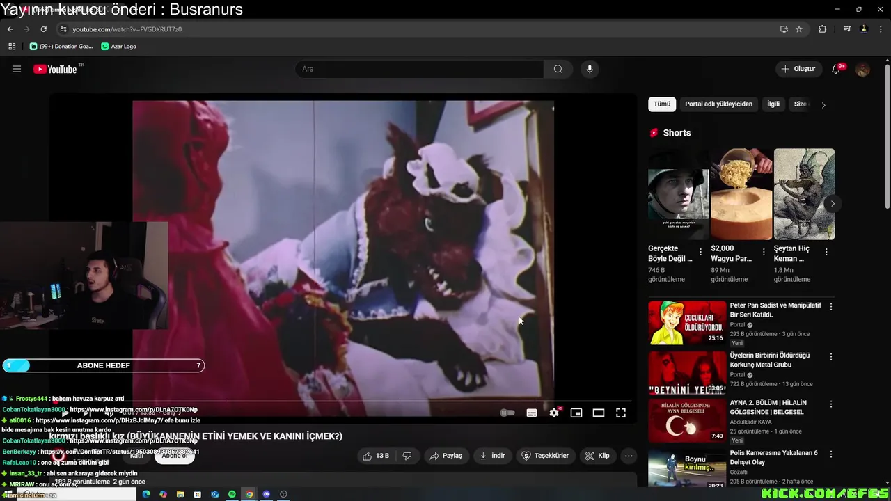Image resolution: width=891 pixels, height=501 pixels.
Task: Open Microsoft Edge from the taskbar
Action: [x=146, y=494]
